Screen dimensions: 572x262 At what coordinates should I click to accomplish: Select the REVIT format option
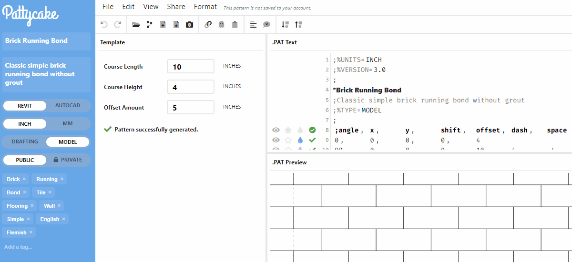[25, 105]
